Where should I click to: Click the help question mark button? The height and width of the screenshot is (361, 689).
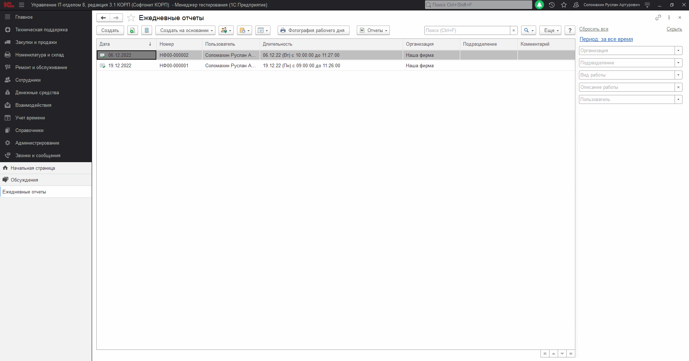(x=570, y=31)
